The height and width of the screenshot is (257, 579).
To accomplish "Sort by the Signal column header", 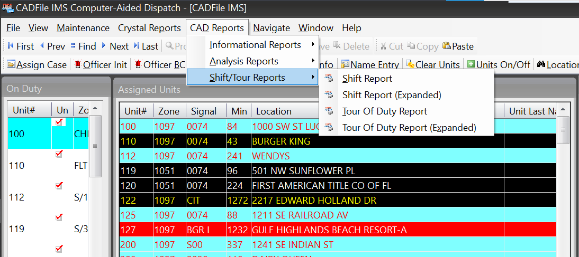I will [204, 111].
